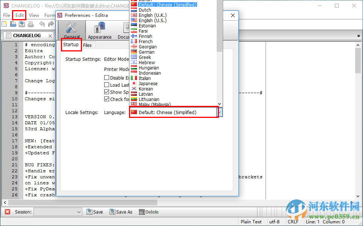This screenshot has width=363, height=226.
Task: Uncheck the Show Splash checkbox
Action: [106, 92]
